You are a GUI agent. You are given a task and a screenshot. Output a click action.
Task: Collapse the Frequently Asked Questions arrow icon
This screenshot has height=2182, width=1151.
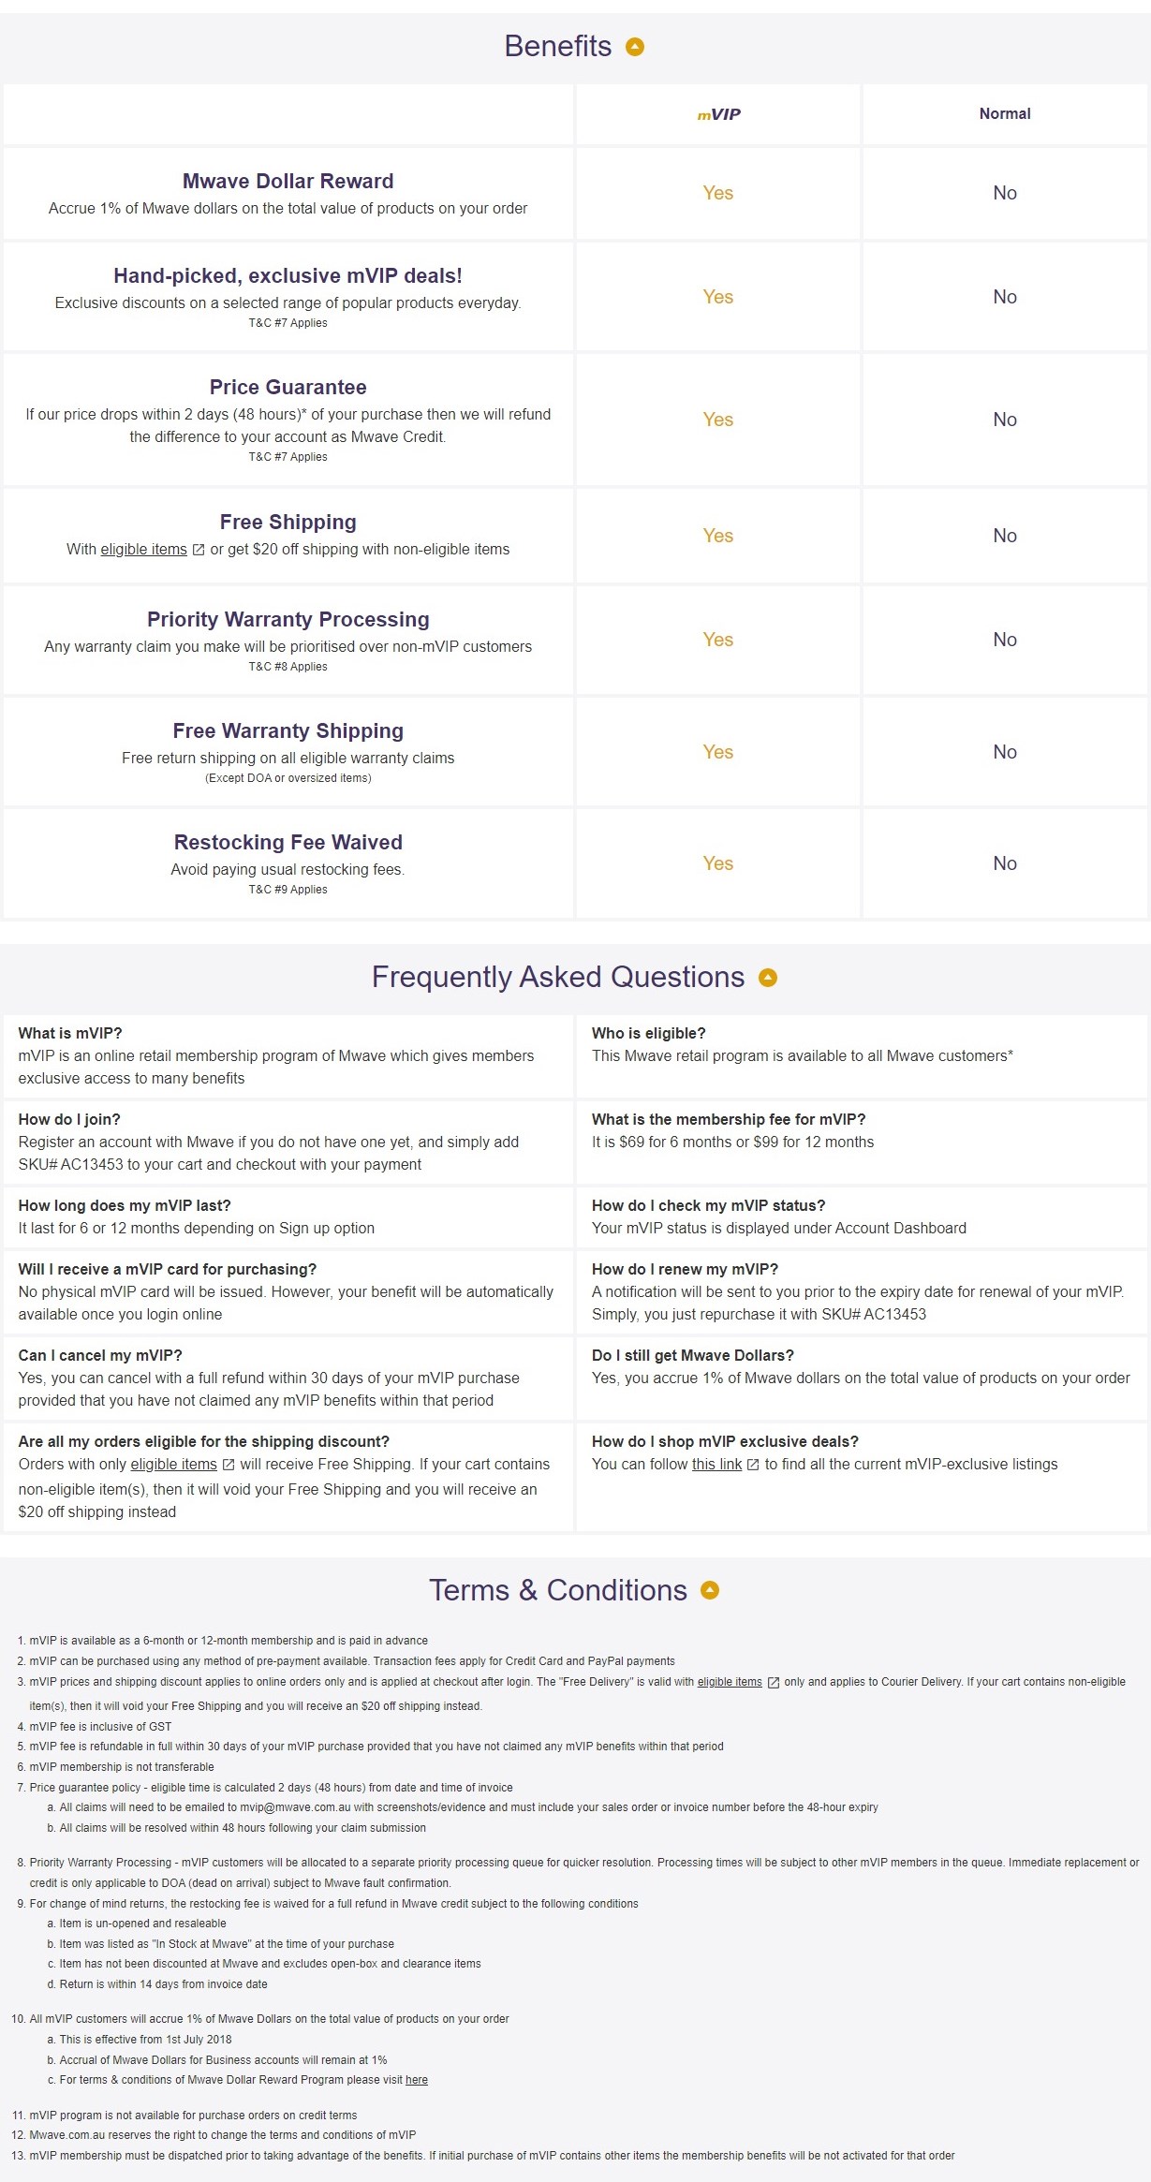pos(768,978)
